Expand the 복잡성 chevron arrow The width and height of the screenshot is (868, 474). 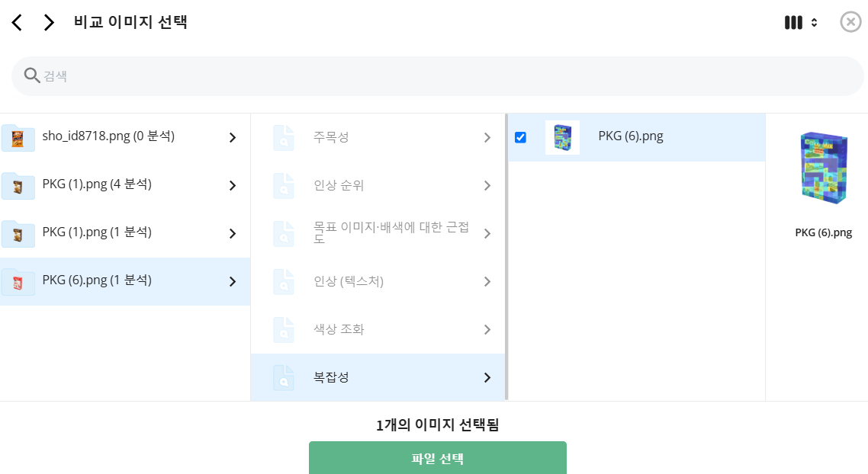(487, 377)
